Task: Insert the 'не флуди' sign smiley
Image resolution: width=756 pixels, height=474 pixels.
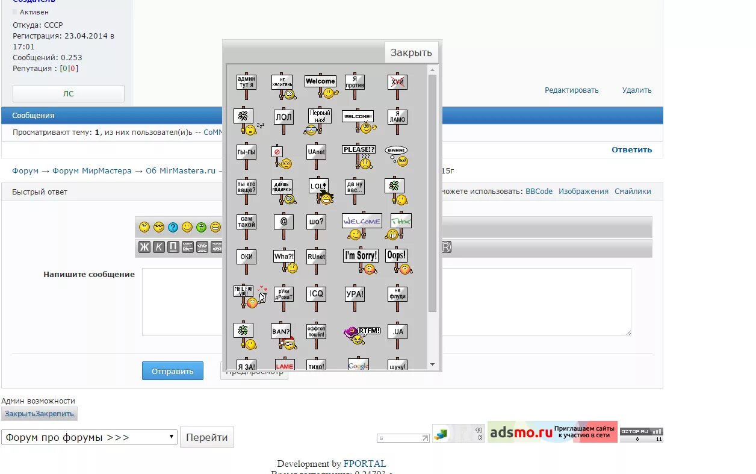Action: tap(397, 297)
